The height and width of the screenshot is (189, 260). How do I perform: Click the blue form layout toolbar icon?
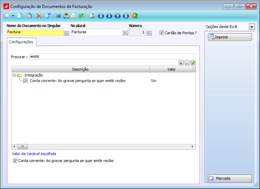coord(48,16)
